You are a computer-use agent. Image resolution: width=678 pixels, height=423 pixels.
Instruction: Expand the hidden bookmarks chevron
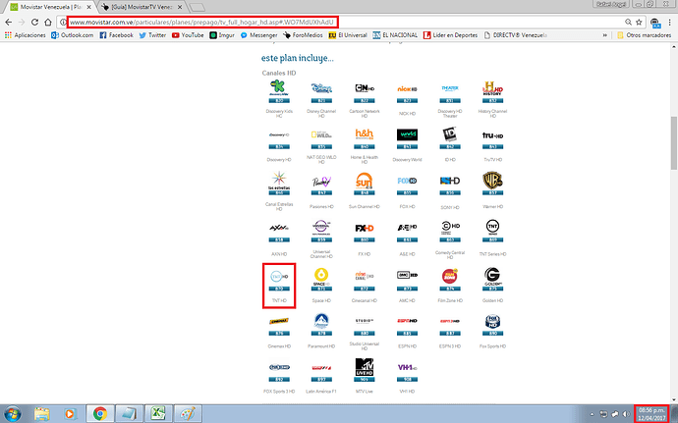click(604, 35)
